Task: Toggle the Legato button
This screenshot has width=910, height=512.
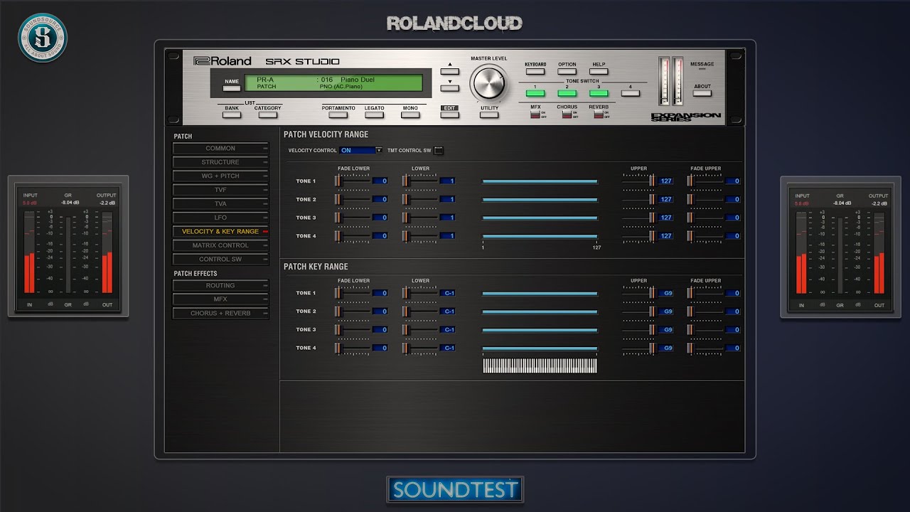Action: coord(375,114)
